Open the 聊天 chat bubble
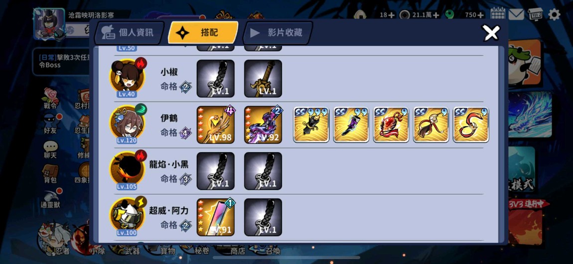 point(50,150)
